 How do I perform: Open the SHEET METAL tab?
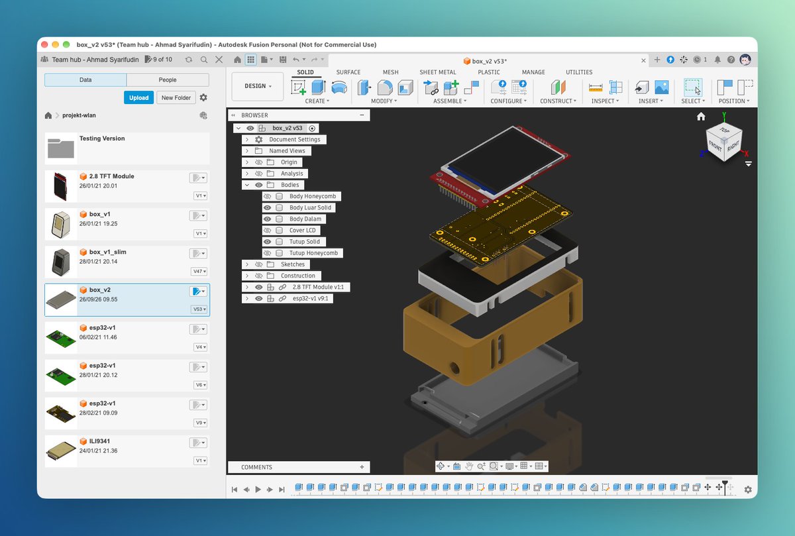[x=437, y=72]
